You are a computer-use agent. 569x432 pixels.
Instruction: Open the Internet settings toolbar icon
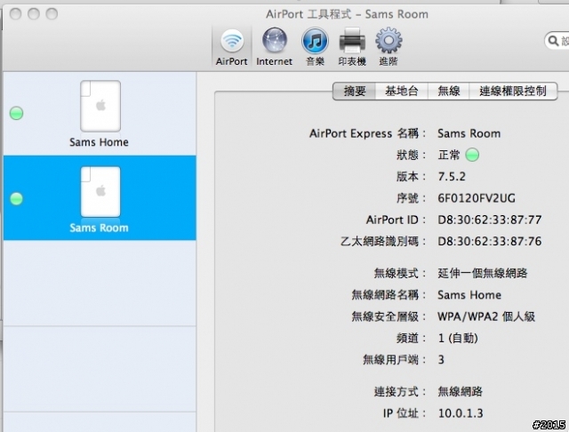(275, 46)
